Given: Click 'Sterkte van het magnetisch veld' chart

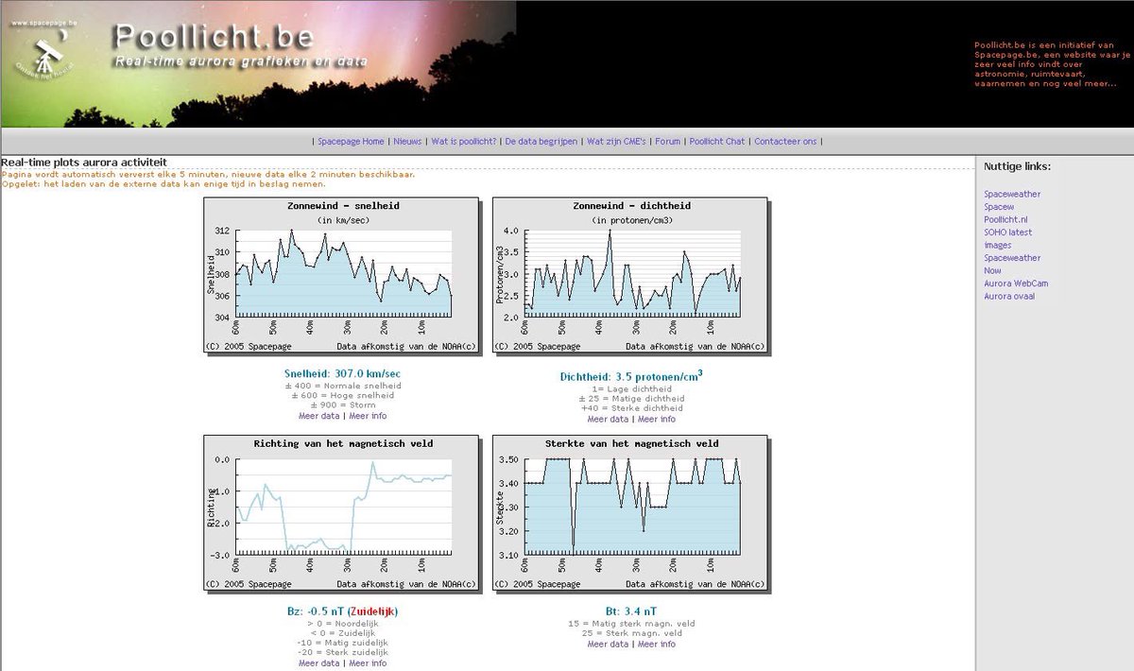Looking at the screenshot, I should 631,513.
